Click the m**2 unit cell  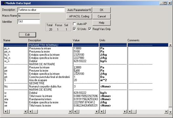pyautogui.click(x=103, y=80)
